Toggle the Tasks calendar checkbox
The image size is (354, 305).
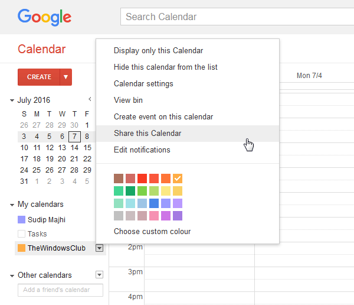[x=21, y=233]
